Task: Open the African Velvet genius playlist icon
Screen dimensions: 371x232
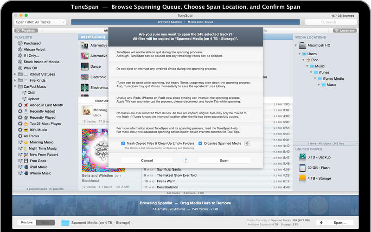Action: click(x=20, y=49)
